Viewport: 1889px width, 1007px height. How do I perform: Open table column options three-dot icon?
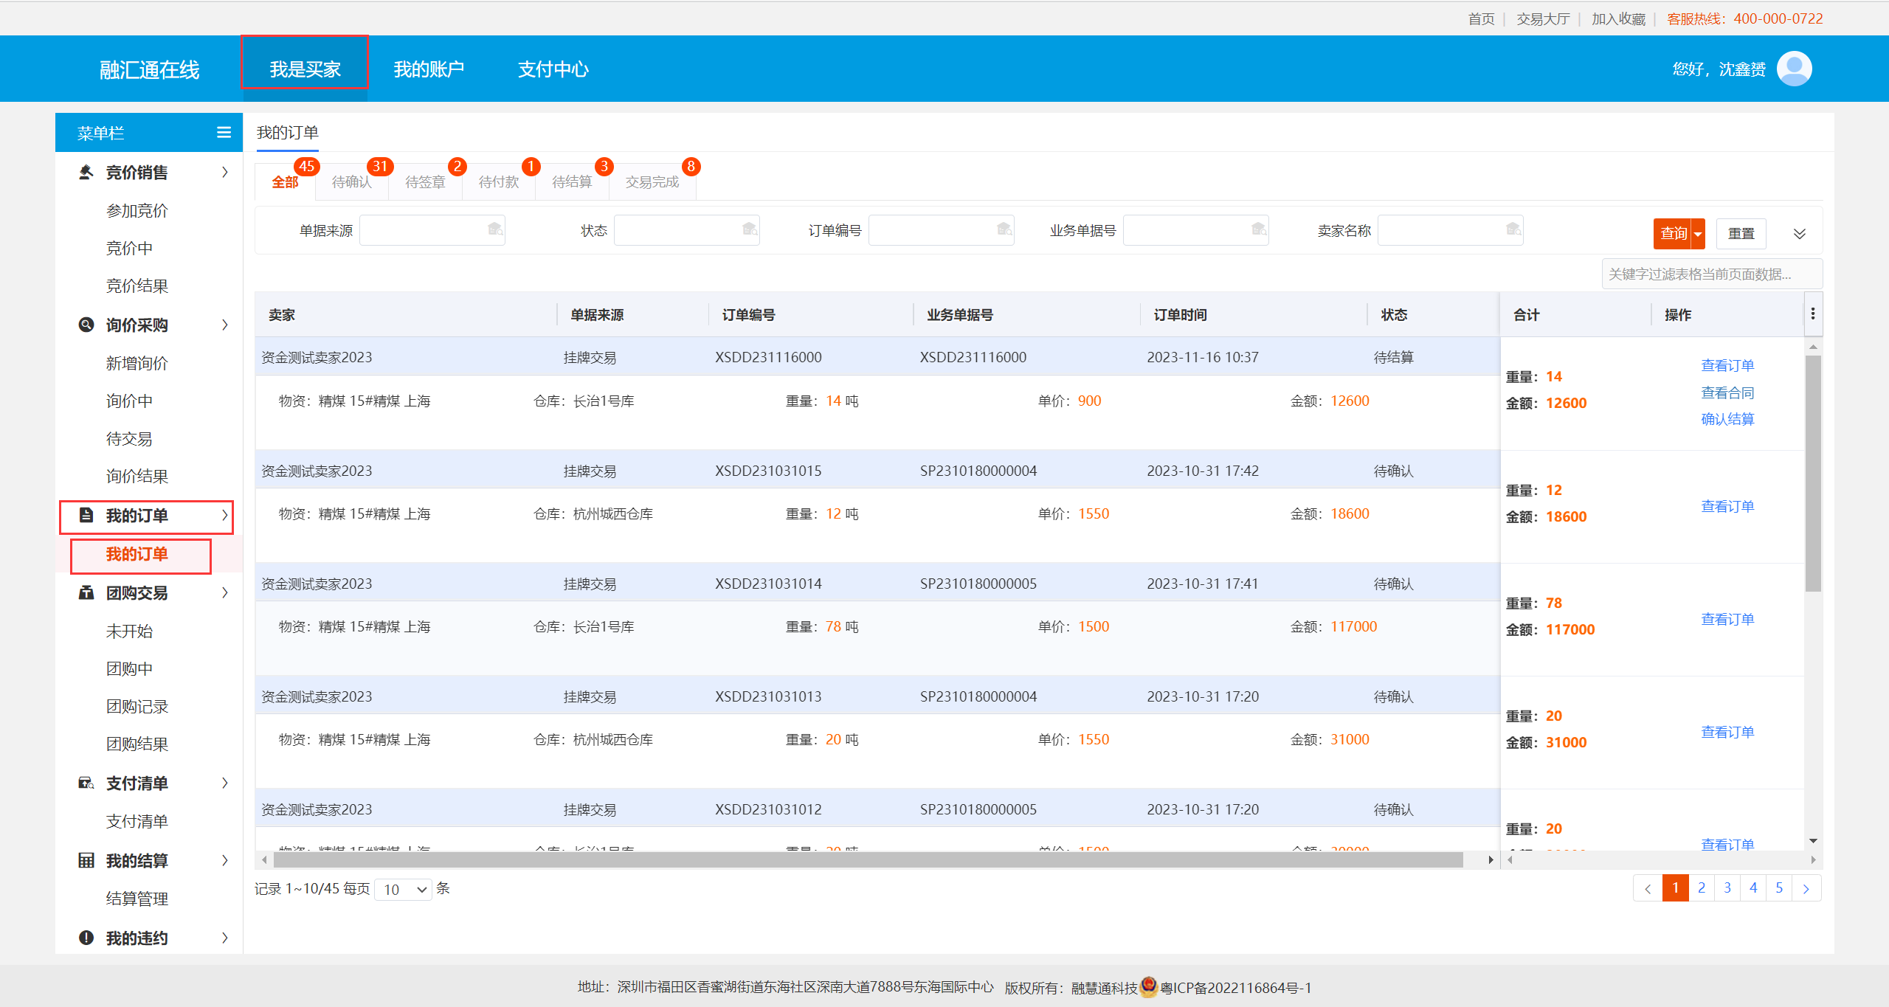tap(1813, 314)
